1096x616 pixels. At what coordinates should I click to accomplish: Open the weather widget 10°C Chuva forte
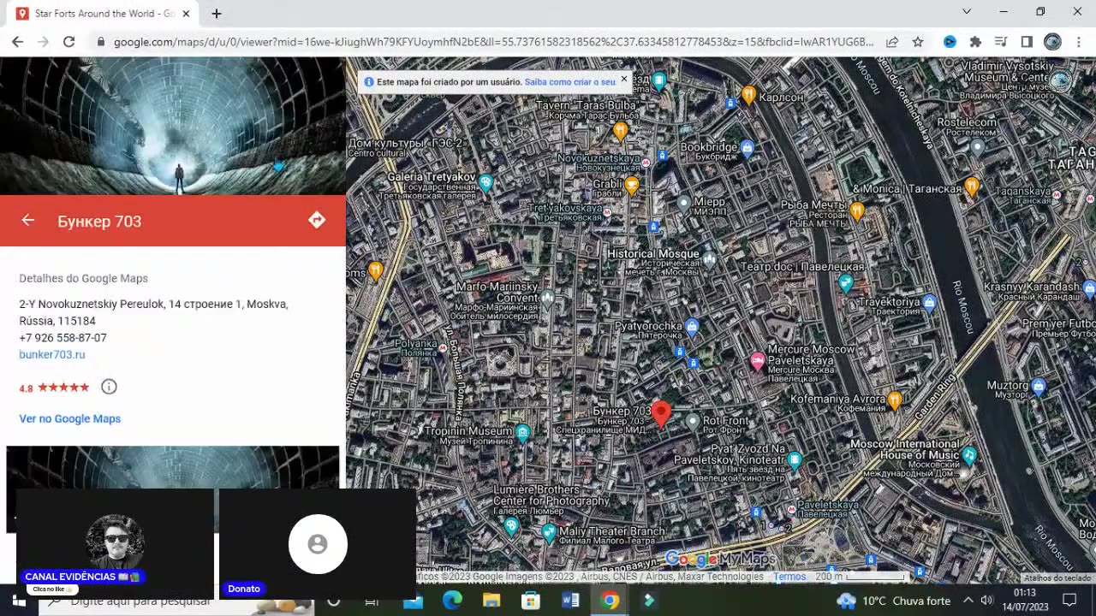click(x=894, y=601)
